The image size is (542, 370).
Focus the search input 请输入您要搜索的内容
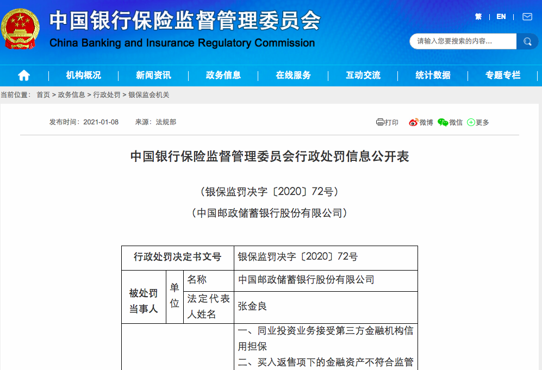[x=463, y=41]
